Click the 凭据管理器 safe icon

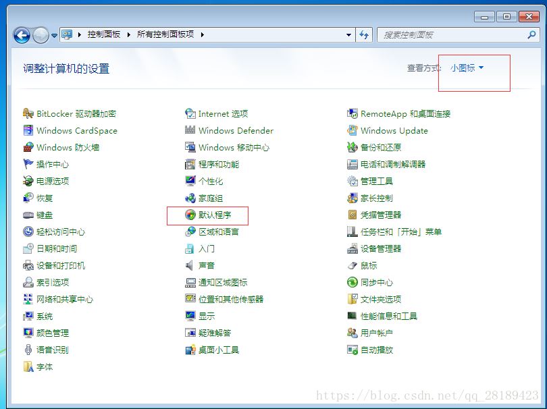pos(353,215)
